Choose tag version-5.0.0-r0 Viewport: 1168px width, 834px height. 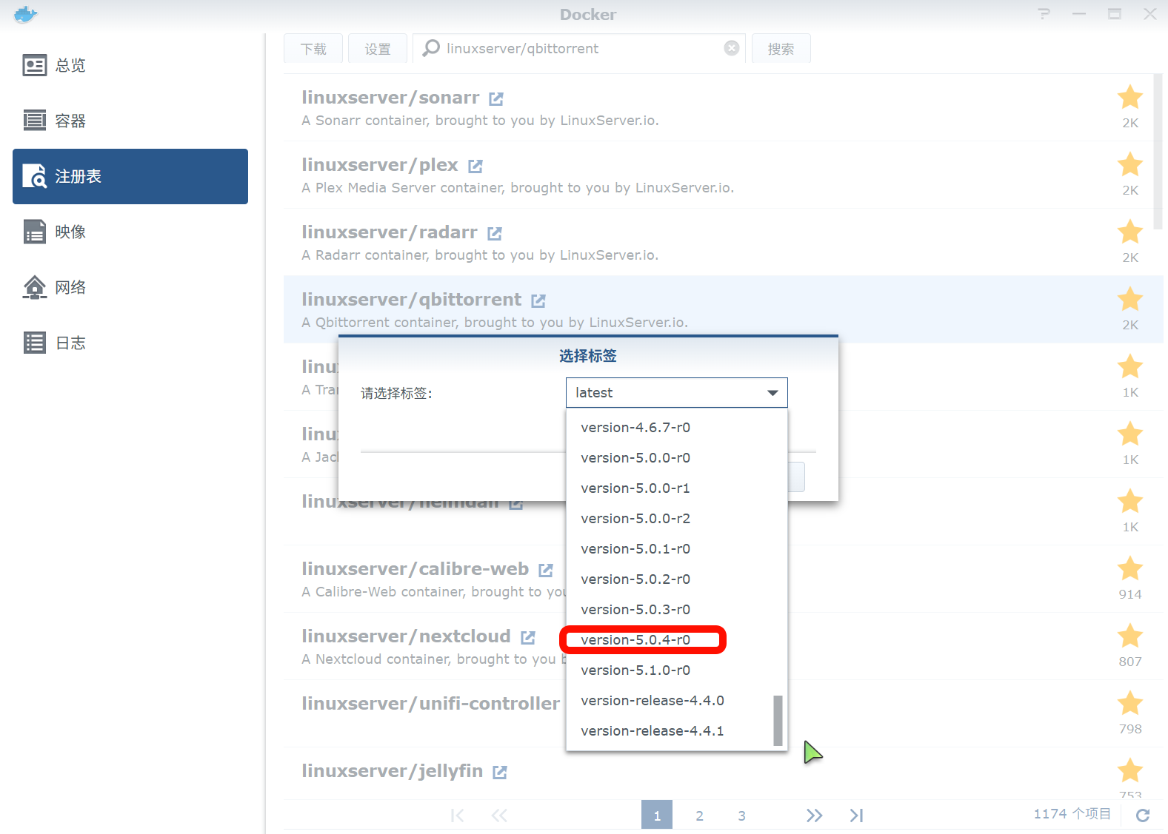pos(676,457)
